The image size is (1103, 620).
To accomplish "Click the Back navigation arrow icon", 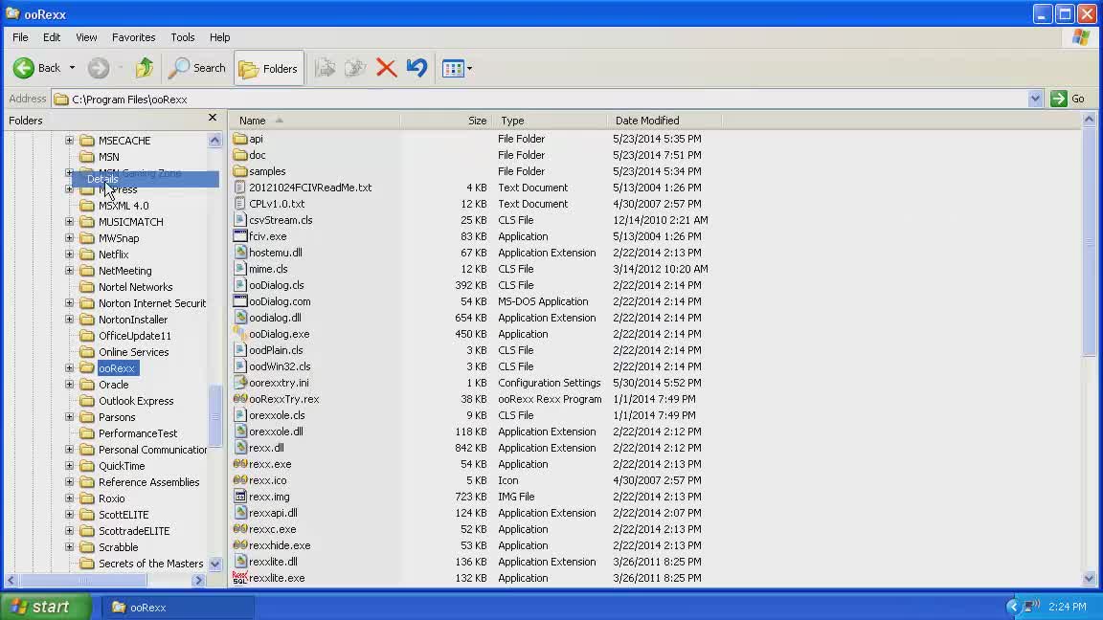I will (x=23, y=68).
